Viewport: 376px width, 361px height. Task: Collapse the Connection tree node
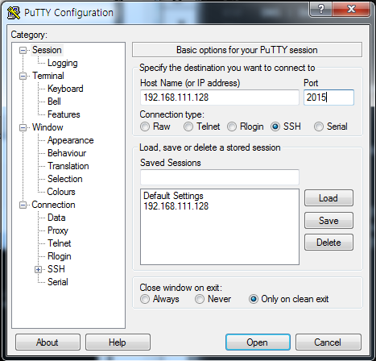point(23,205)
